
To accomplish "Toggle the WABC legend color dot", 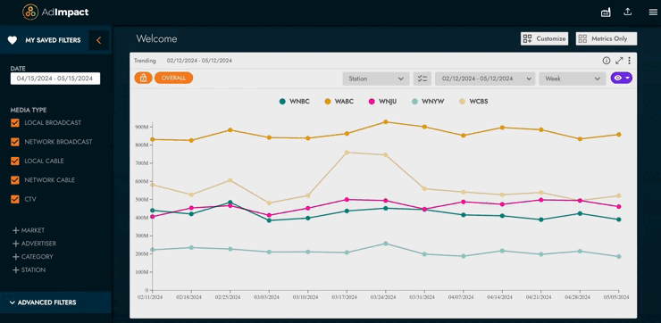I will (327, 102).
